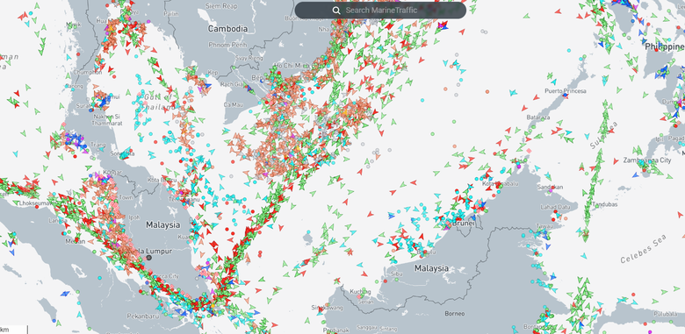Viewport: 685px width, 334px height.
Task: Select the Celebes Sea label
Action: (644, 249)
